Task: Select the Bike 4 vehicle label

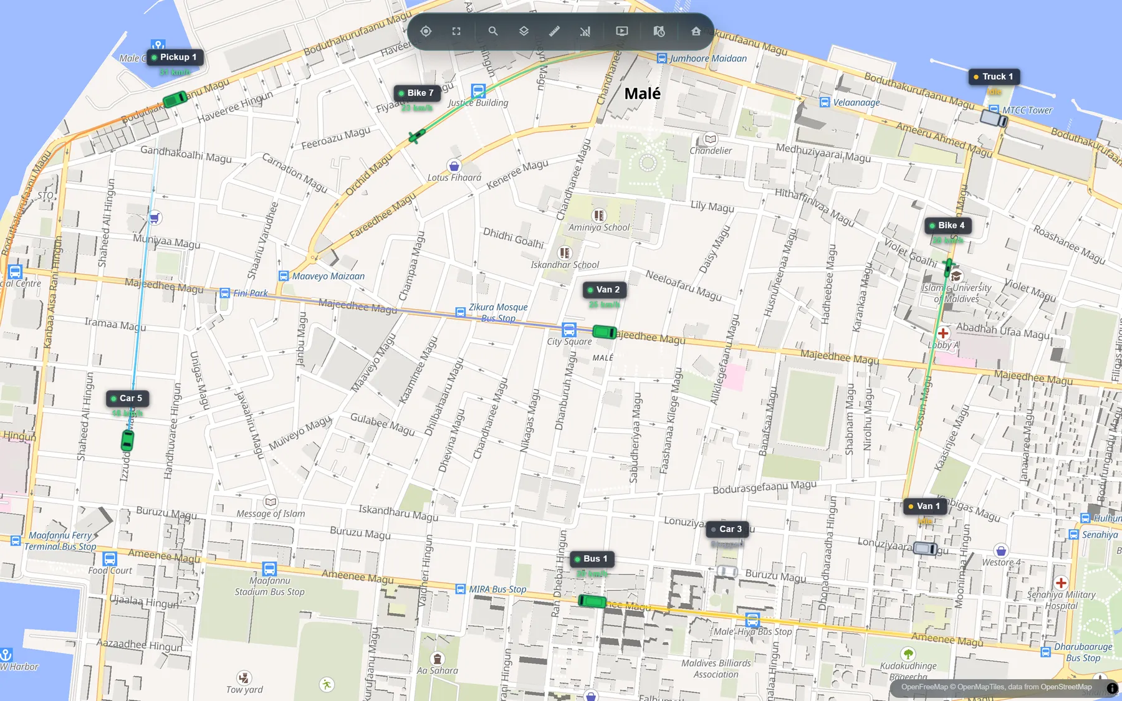Action: click(x=947, y=226)
